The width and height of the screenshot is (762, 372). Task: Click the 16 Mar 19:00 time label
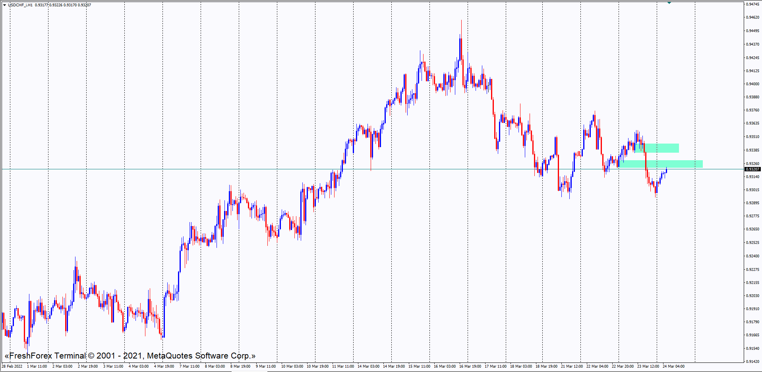pyautogui.click(x=470, y=366)
